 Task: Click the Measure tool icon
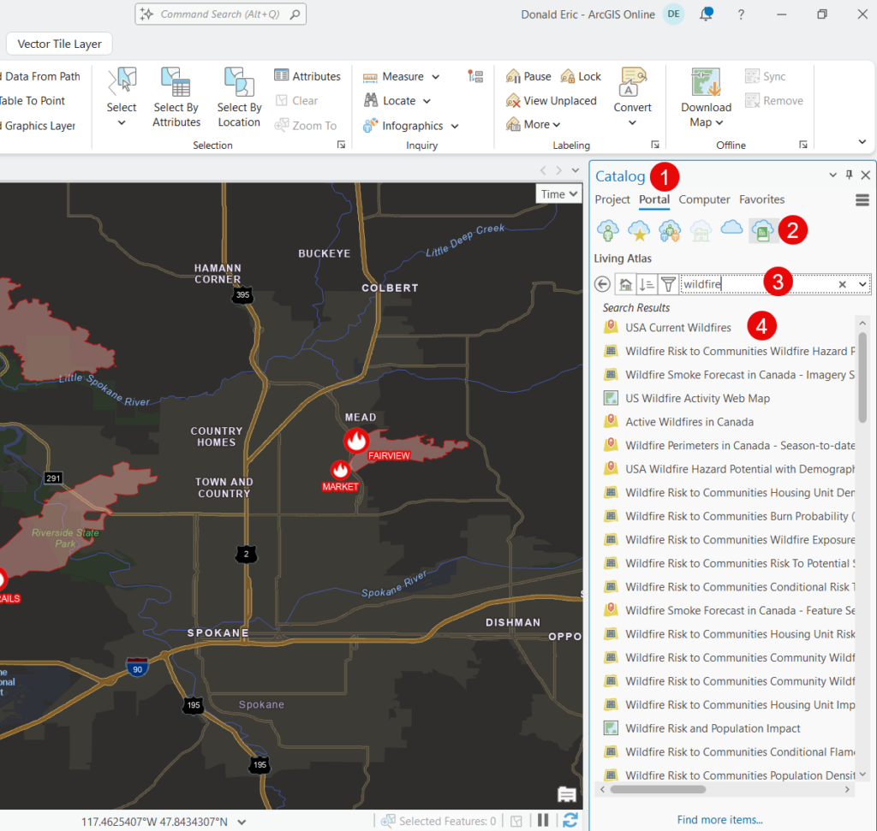pyautogui.click(x=370, y=76)
